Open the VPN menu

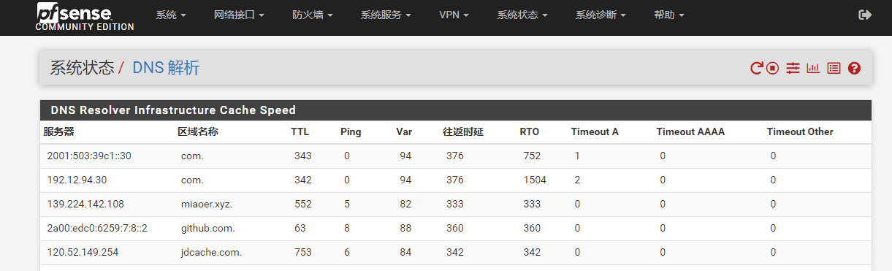454,15
